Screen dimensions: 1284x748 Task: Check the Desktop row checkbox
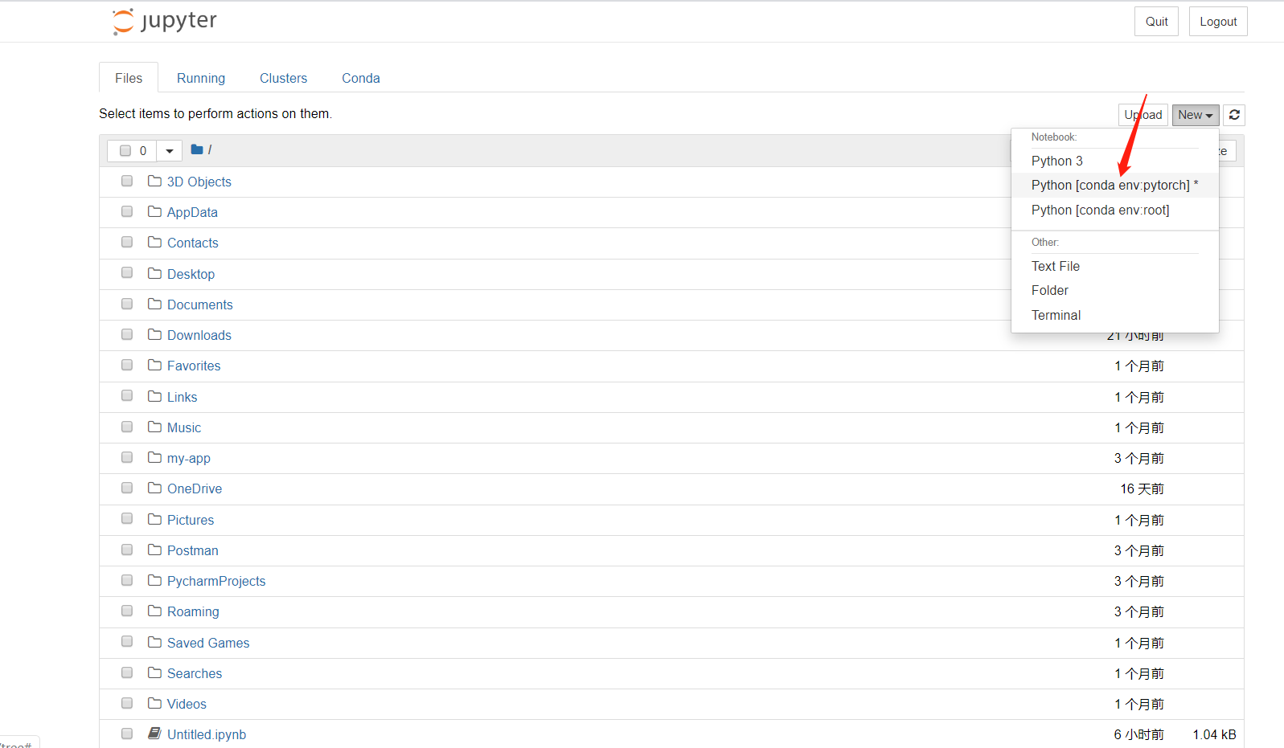click(x=127, y=273)
